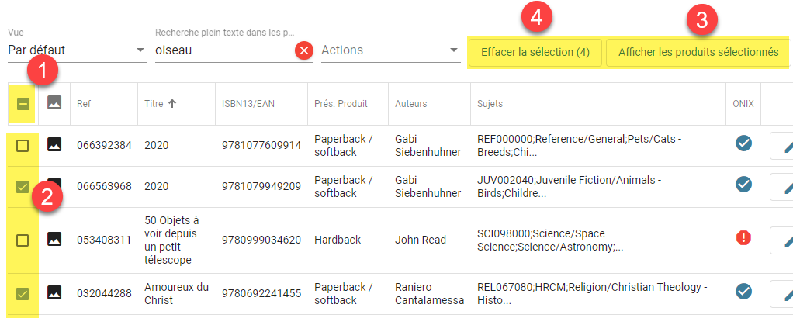Edit the Hardback product by John Read
Viewport: 793px width, 318px height.
[x=782, y=240]
